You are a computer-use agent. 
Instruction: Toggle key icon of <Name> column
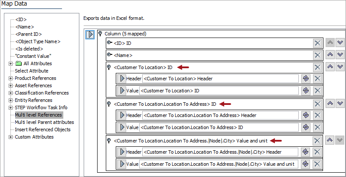point(109,55)
